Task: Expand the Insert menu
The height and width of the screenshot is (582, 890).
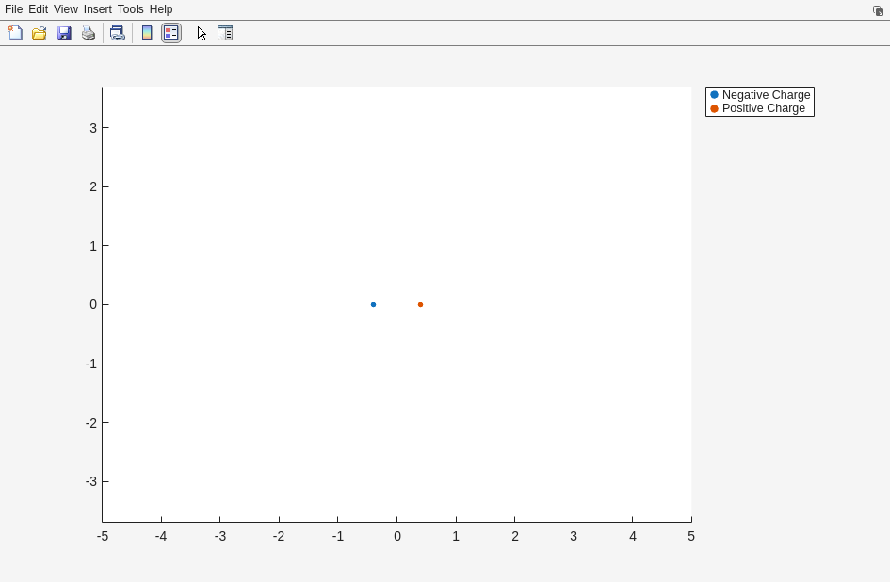Action: point(97,9)
